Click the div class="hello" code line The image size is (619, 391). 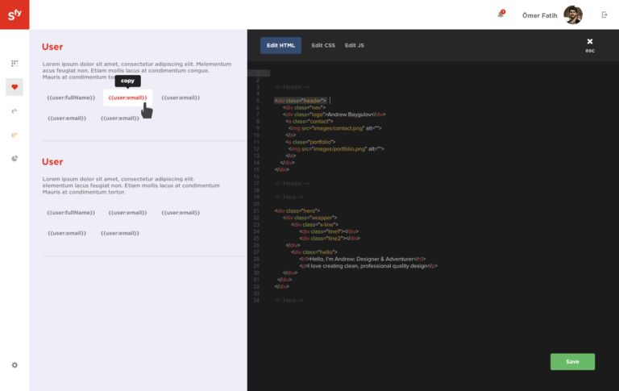coord(314,252)
